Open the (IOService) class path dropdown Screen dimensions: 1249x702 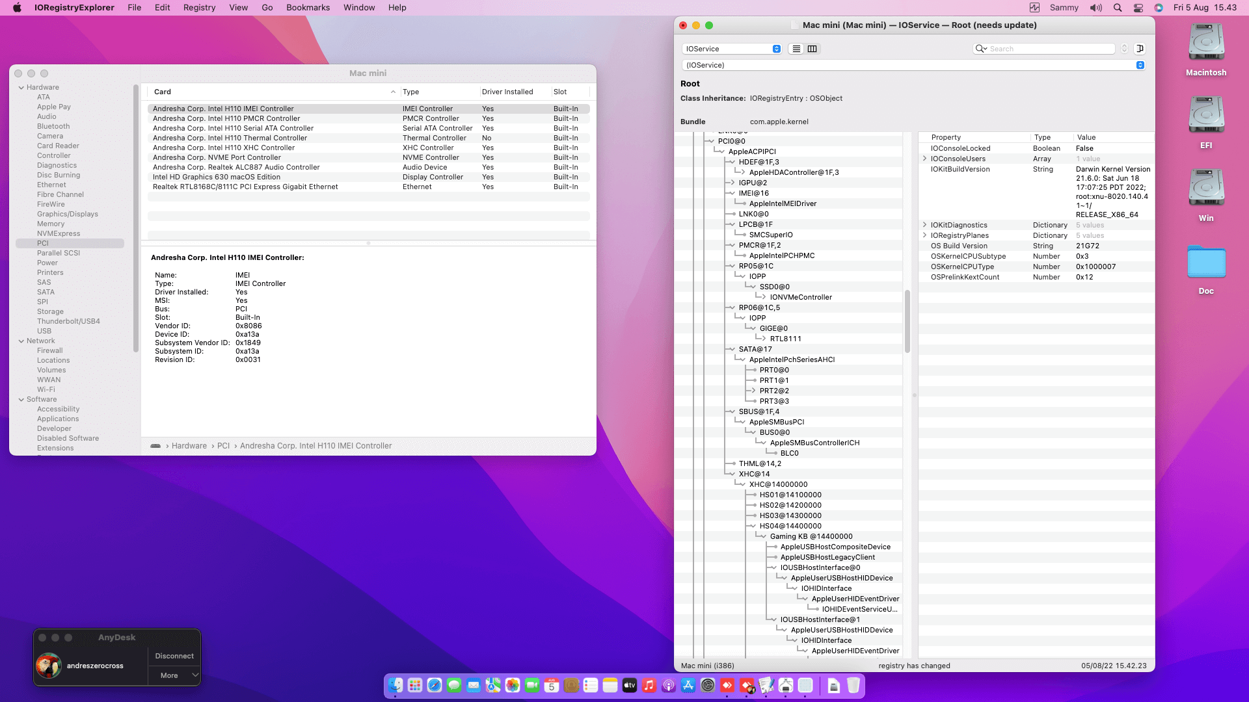pos(1140,65)
